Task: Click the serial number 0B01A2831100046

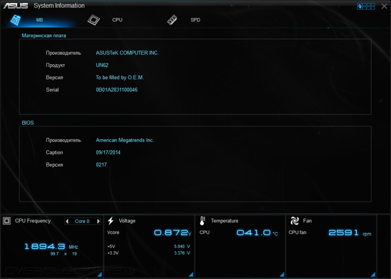Action: point(117,90)
